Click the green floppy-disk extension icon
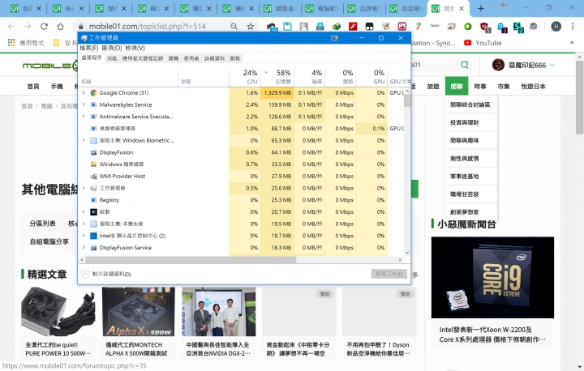584x371 pixels. 287,27
